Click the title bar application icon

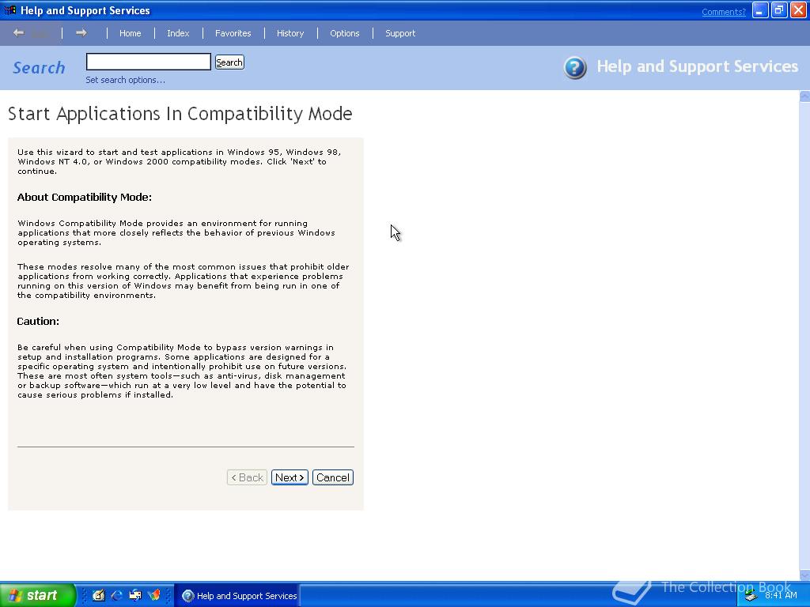(9, 10)
